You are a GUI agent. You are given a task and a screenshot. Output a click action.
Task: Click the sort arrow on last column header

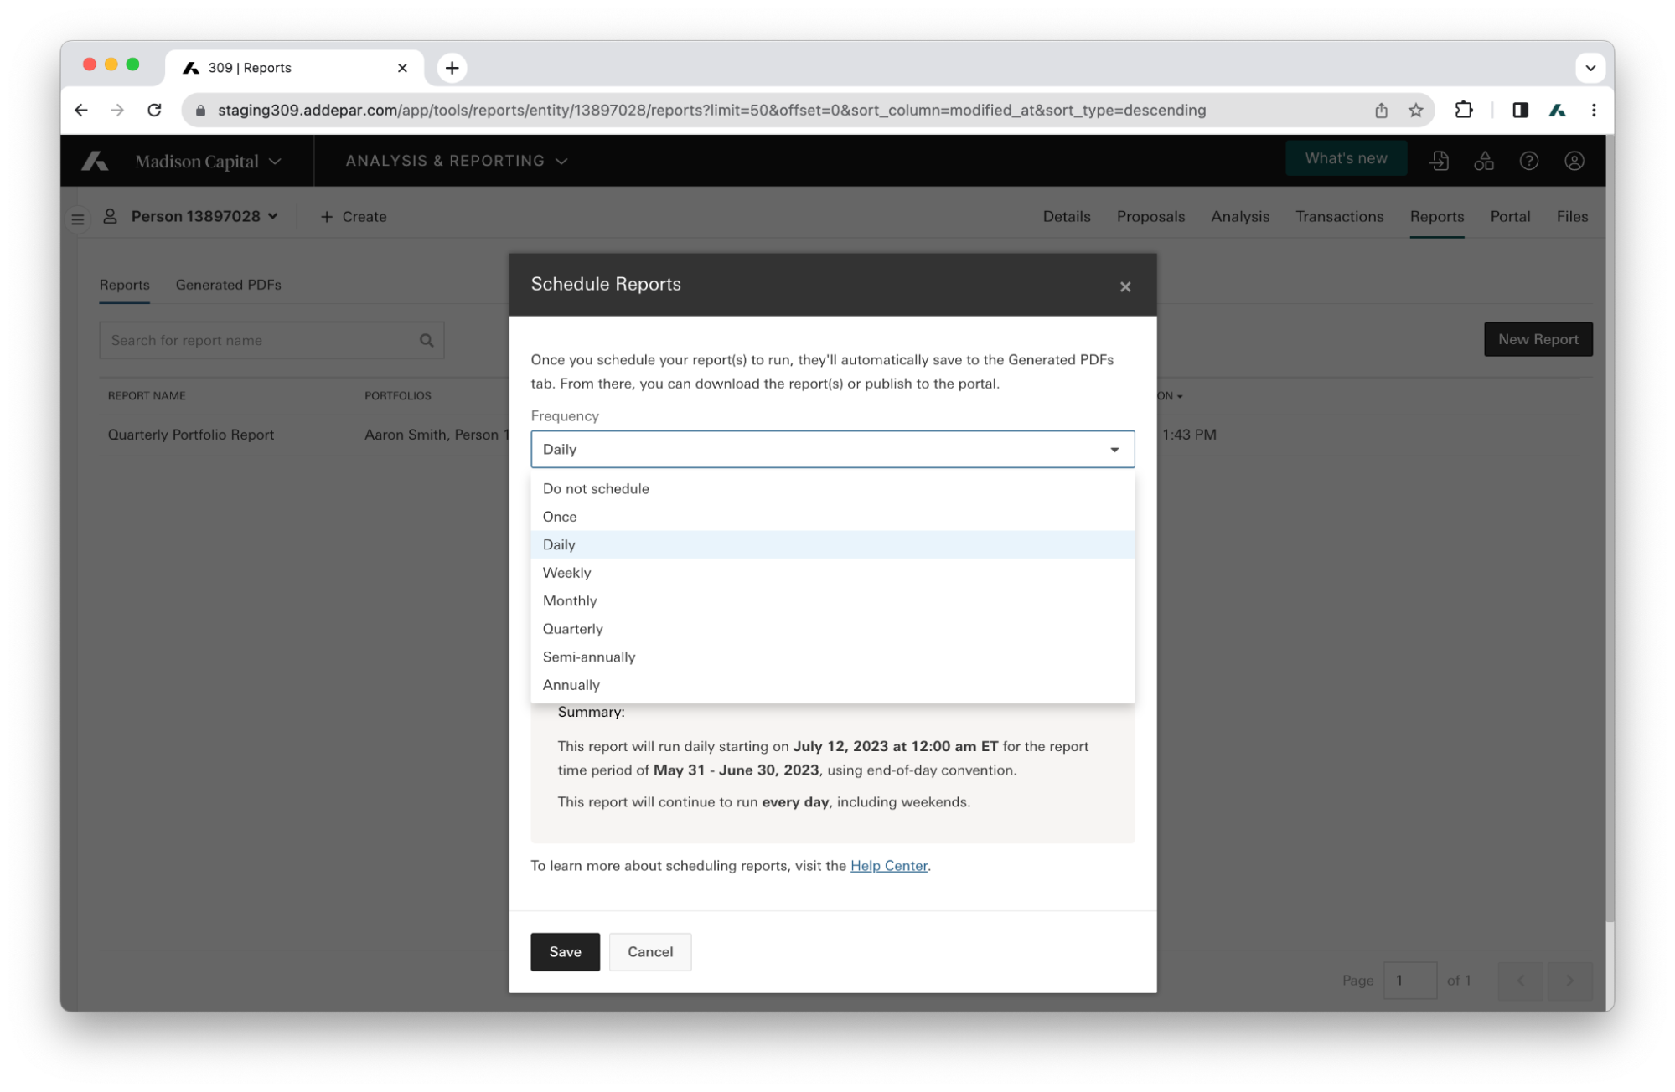(x=1180, y=396)
